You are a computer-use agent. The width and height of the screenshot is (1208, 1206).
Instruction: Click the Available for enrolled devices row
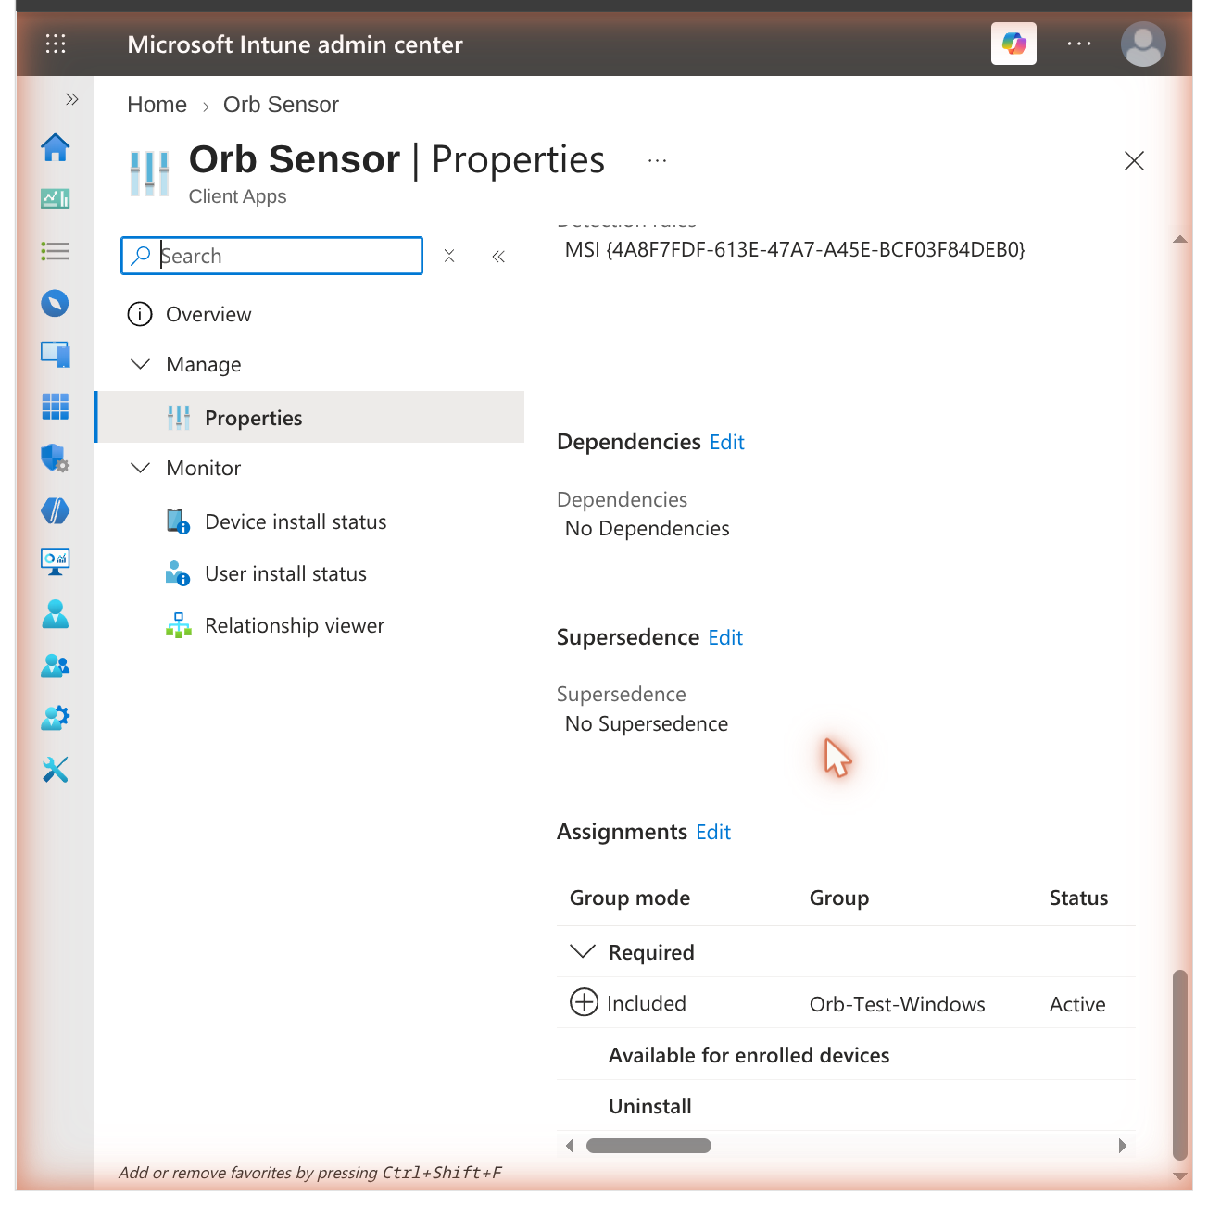coord(846,1055)
